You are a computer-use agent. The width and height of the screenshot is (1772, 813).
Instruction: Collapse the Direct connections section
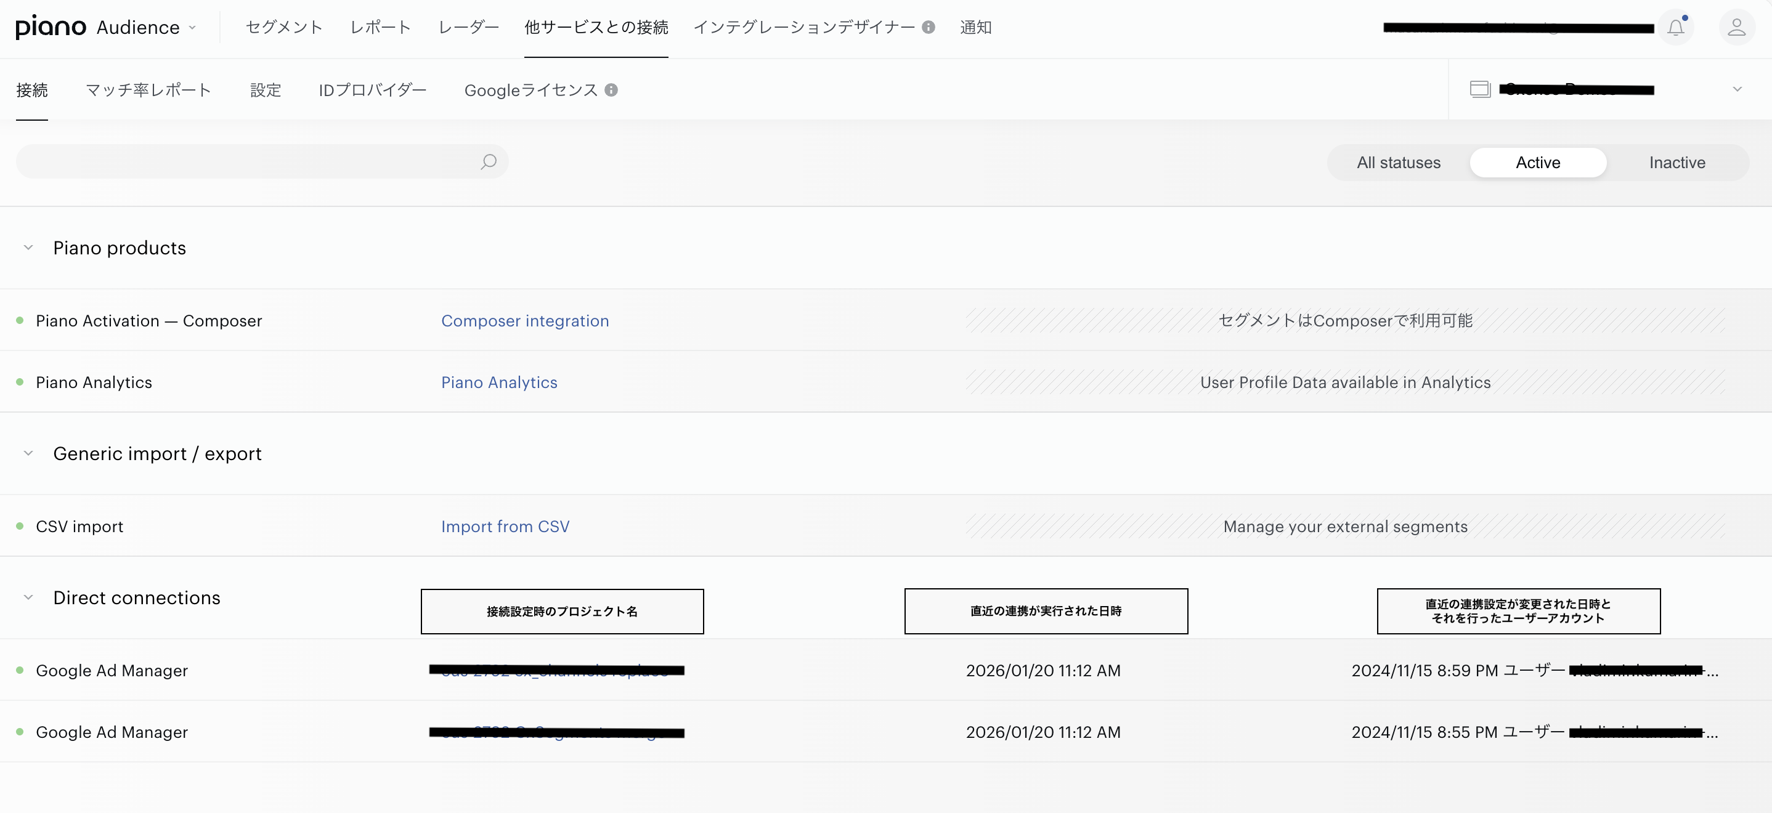pos(28,597)
